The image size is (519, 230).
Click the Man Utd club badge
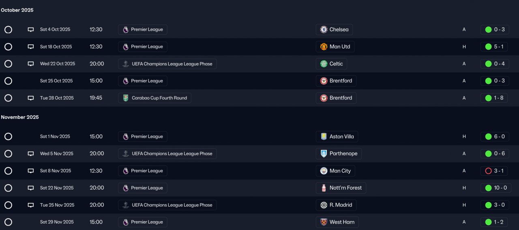pyautogui.click(x=324, y=46)
